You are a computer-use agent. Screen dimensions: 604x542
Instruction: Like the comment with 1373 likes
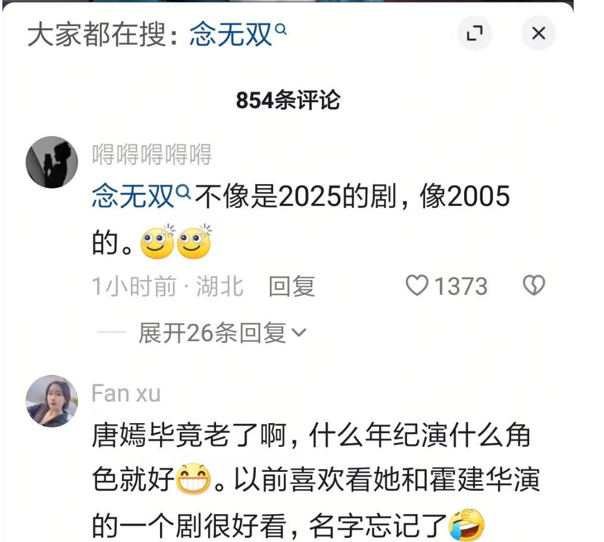[x=417, y=285]
